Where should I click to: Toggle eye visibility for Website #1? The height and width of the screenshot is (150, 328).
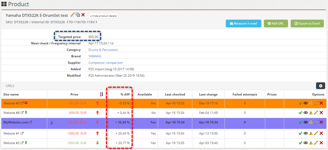[x=306, y=133]
